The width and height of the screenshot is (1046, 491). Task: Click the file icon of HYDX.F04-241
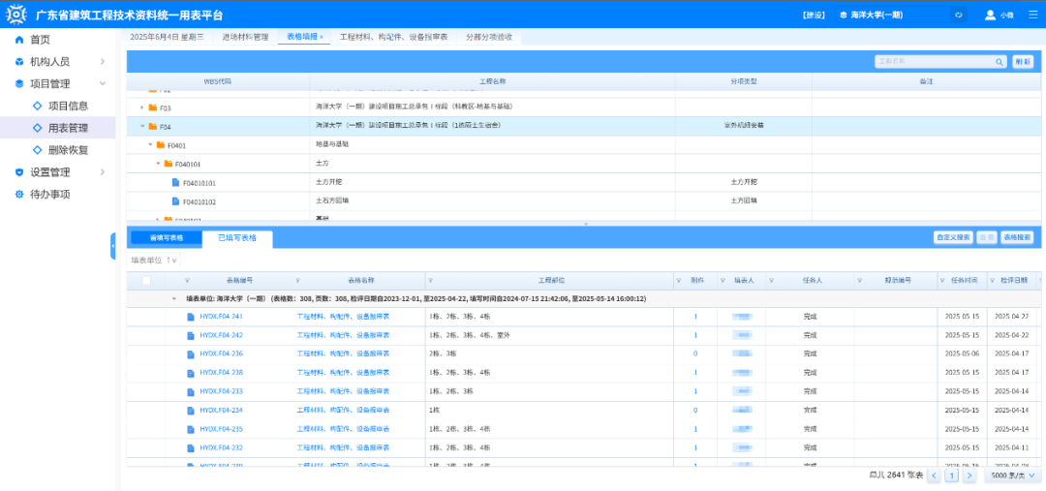(191, 317)
